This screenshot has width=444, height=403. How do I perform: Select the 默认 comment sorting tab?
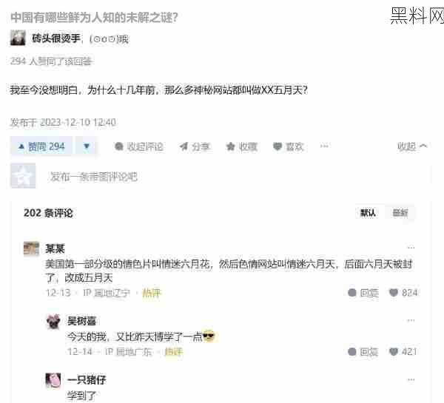click(368, 213)
